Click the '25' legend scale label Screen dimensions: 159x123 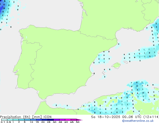click(49, 122)
